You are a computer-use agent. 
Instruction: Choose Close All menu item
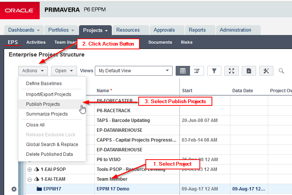tap(52, 125)
